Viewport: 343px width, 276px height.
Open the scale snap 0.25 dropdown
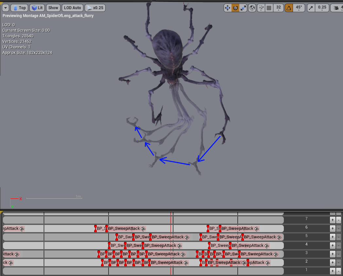point(322,8)
